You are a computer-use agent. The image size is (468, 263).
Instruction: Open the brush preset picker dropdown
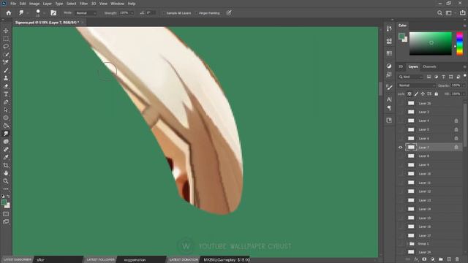click(x=44, y=13)
